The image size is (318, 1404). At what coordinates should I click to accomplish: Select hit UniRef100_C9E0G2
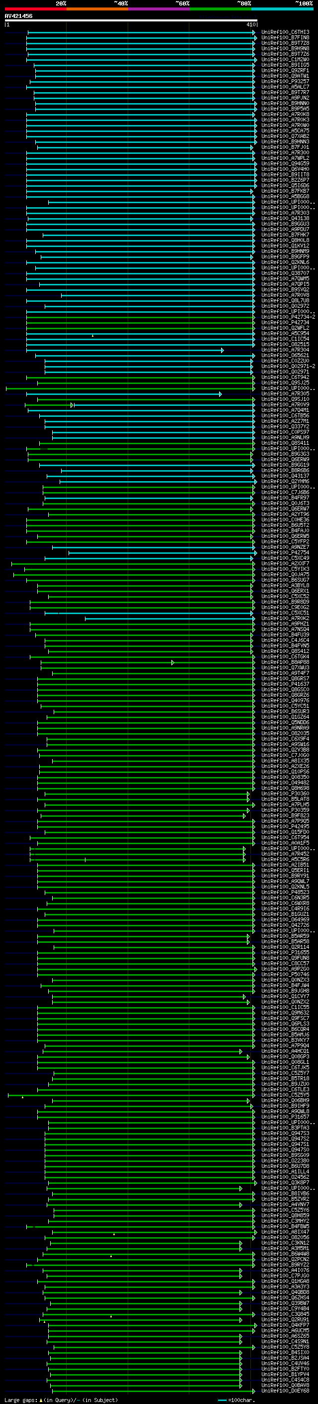pyautogui.click(x=285, y=607)
